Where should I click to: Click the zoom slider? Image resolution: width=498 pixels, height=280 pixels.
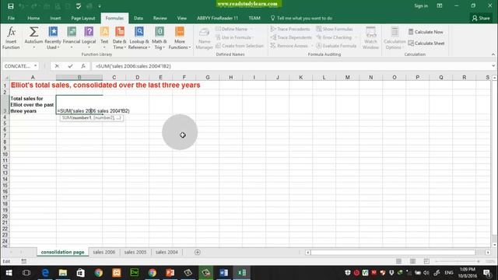point(458,261)
